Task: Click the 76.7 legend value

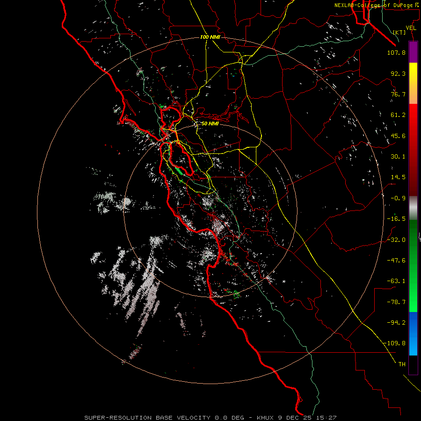Action: (x=398, y=94)
